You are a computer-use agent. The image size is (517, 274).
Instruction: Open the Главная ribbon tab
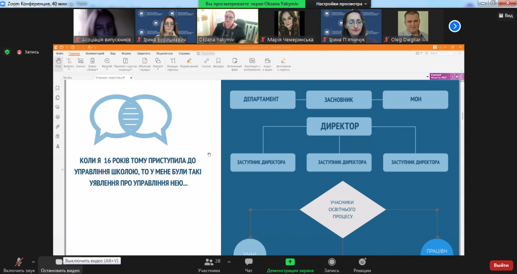(74, 53)
